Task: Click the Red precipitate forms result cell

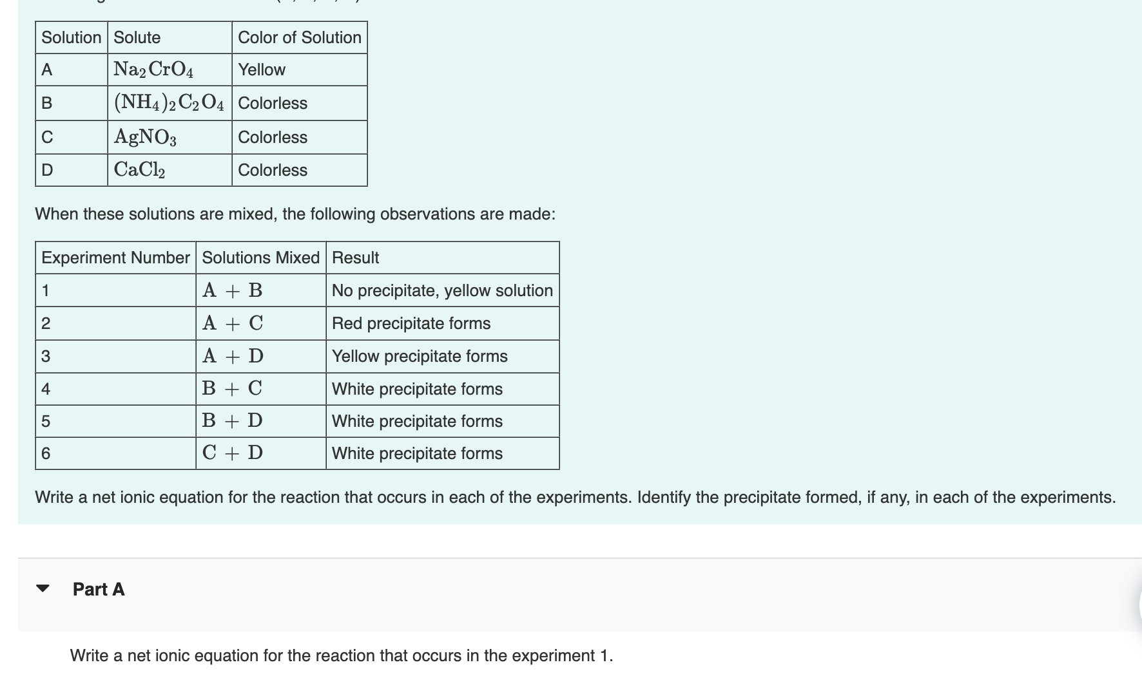Action: click(411, 323)
